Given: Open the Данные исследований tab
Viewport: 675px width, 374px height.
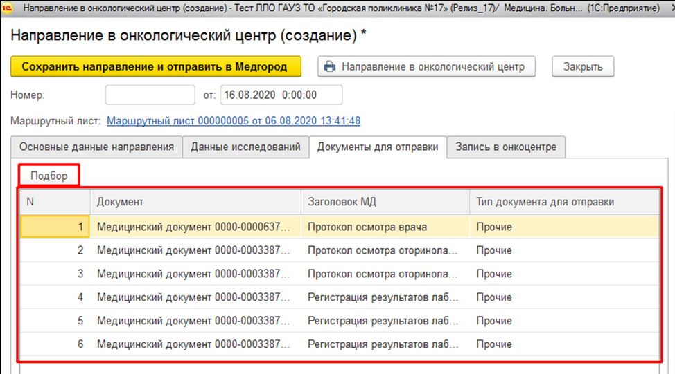Looking at the screenshot, I should [245, 147].
